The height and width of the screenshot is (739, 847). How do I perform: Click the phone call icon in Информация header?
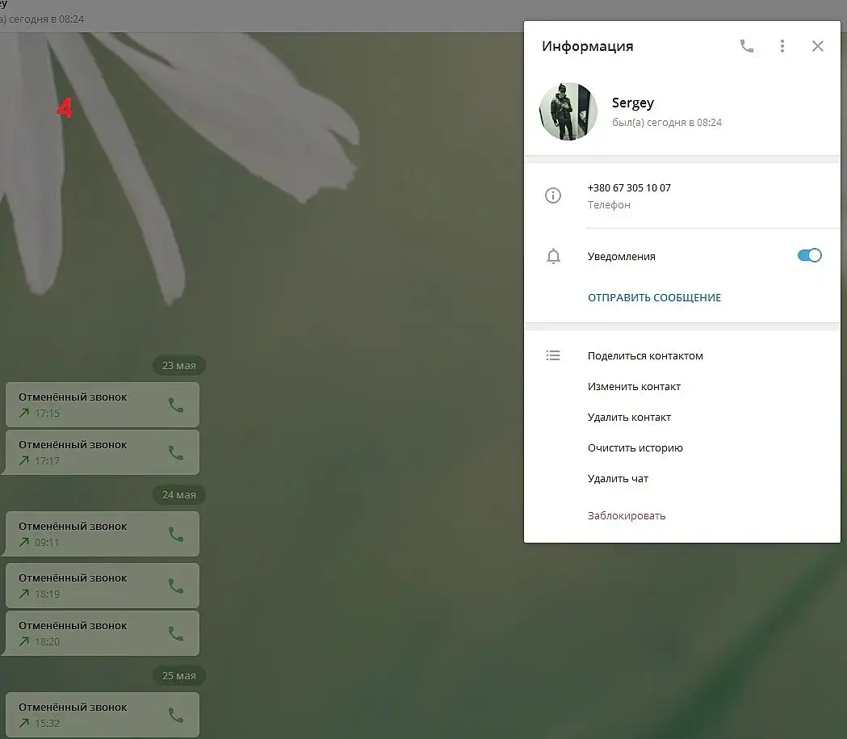tap(747, 47)
